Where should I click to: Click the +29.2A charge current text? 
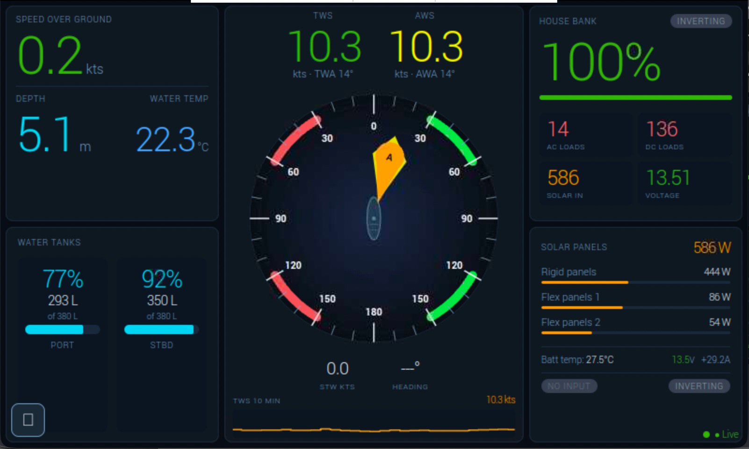[715, 359]
